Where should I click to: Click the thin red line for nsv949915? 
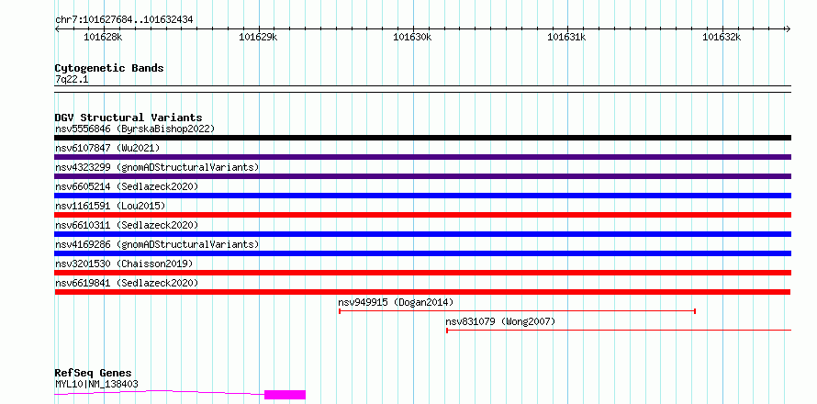(x=518, y=311)
